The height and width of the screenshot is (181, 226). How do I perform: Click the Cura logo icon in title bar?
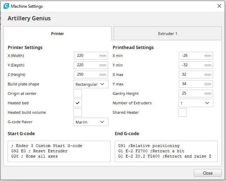[x=6, y=6]
